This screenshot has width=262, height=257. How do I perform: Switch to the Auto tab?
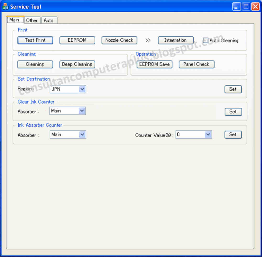[x=49, y=20]
